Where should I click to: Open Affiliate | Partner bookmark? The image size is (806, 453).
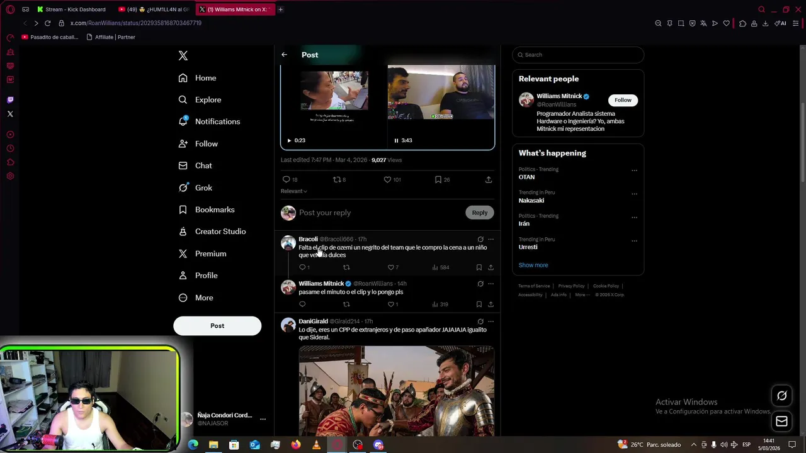[111, 37]
